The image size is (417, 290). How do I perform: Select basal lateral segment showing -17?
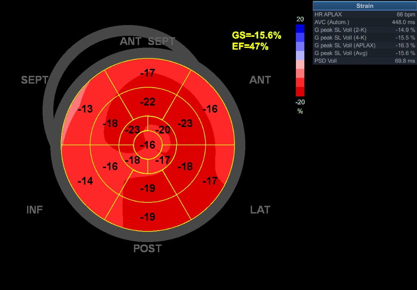(x=210, y=181)
